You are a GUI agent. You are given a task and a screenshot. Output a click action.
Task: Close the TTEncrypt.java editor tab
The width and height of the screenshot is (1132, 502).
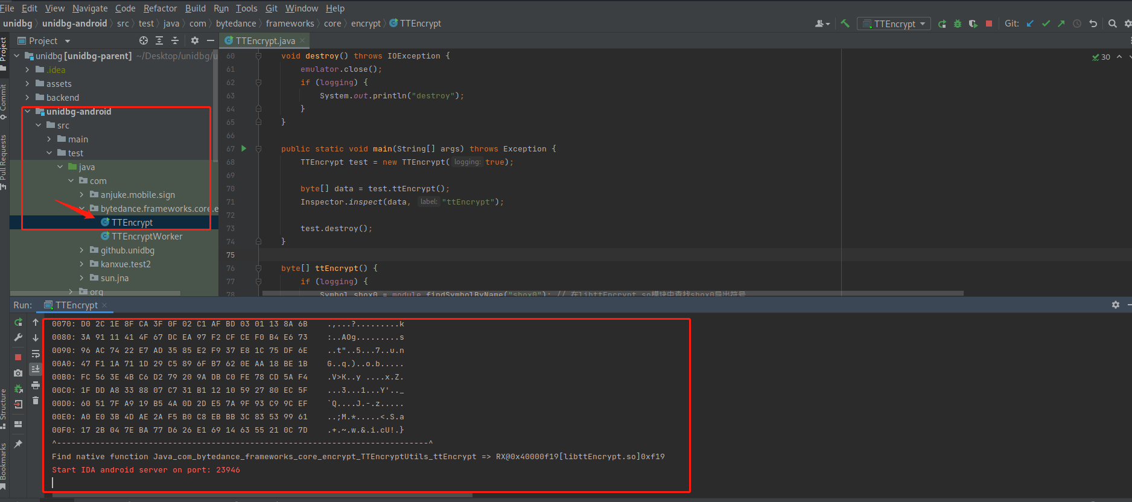click(x=302, y=40)
